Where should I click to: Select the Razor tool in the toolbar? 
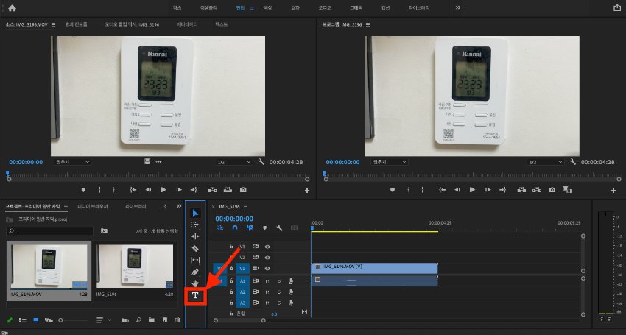195,248
